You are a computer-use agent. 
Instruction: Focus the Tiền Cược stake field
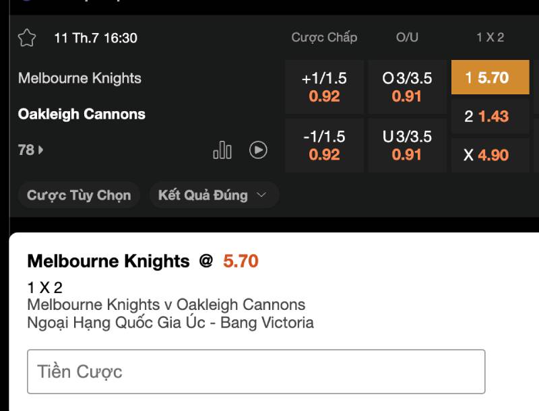point(256,371)
